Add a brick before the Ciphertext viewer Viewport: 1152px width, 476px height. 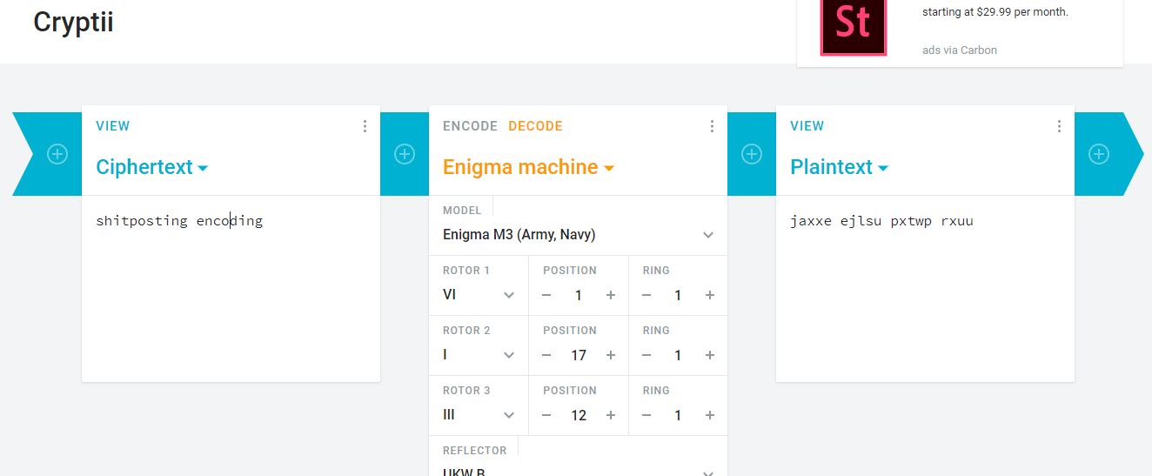coord(57,154)
